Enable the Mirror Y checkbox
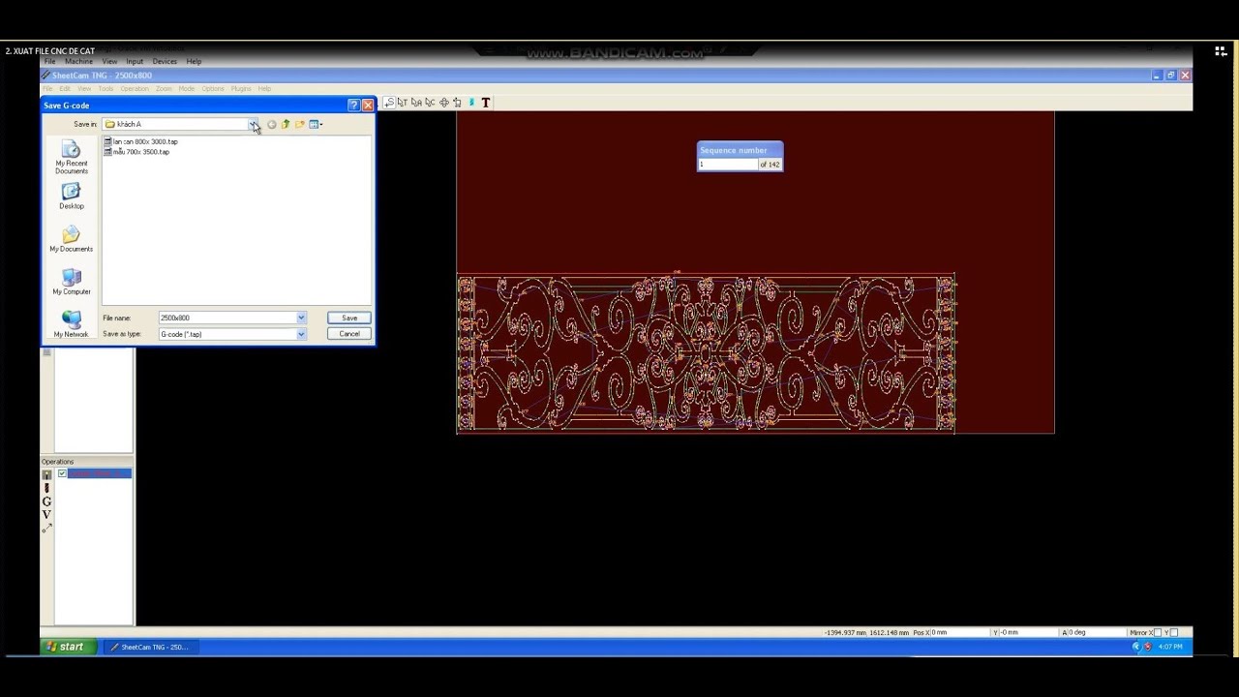 click(x=1174, y=632)
